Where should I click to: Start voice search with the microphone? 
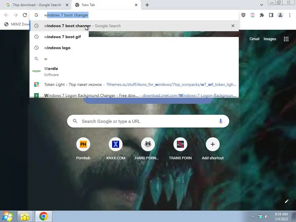pos(221,121)
